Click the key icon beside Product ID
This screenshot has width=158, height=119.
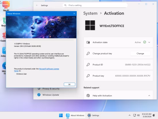88,65
